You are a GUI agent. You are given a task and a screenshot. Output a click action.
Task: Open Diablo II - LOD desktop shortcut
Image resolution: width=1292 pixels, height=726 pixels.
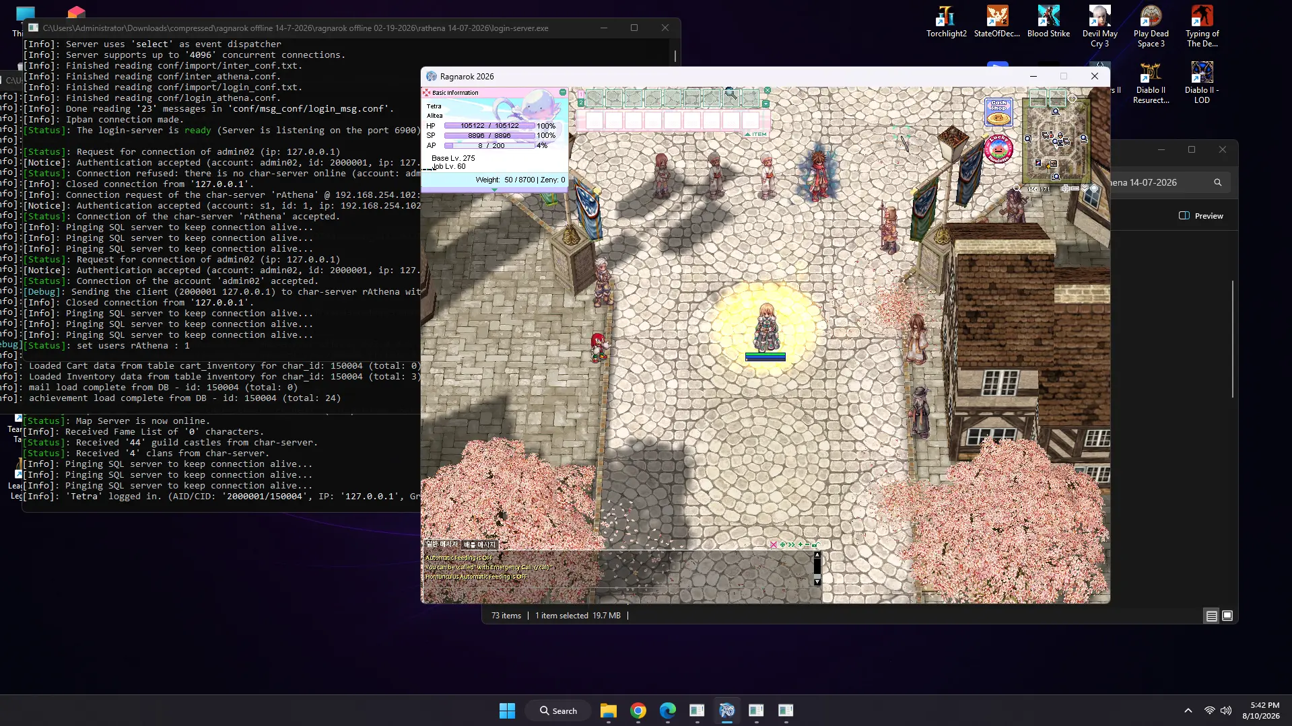point(1202,83)
